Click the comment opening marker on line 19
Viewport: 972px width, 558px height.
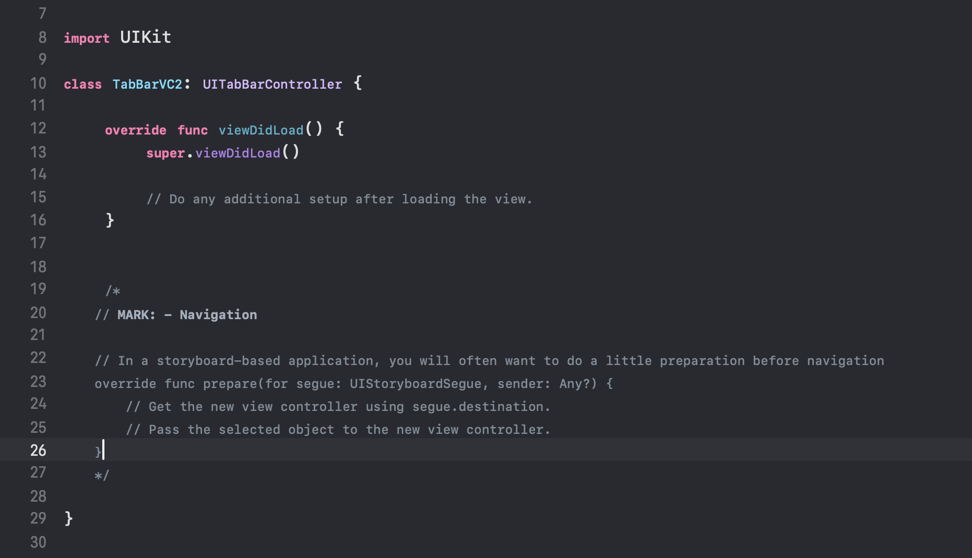coord(113,290)
